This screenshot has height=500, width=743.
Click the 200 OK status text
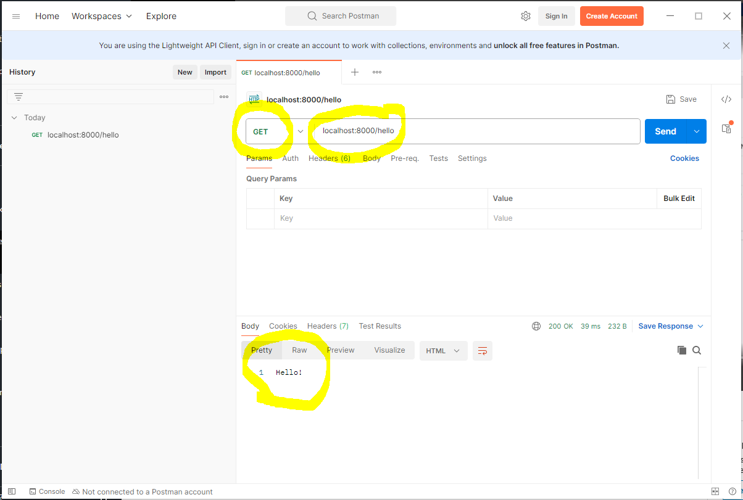coord(561,326)
